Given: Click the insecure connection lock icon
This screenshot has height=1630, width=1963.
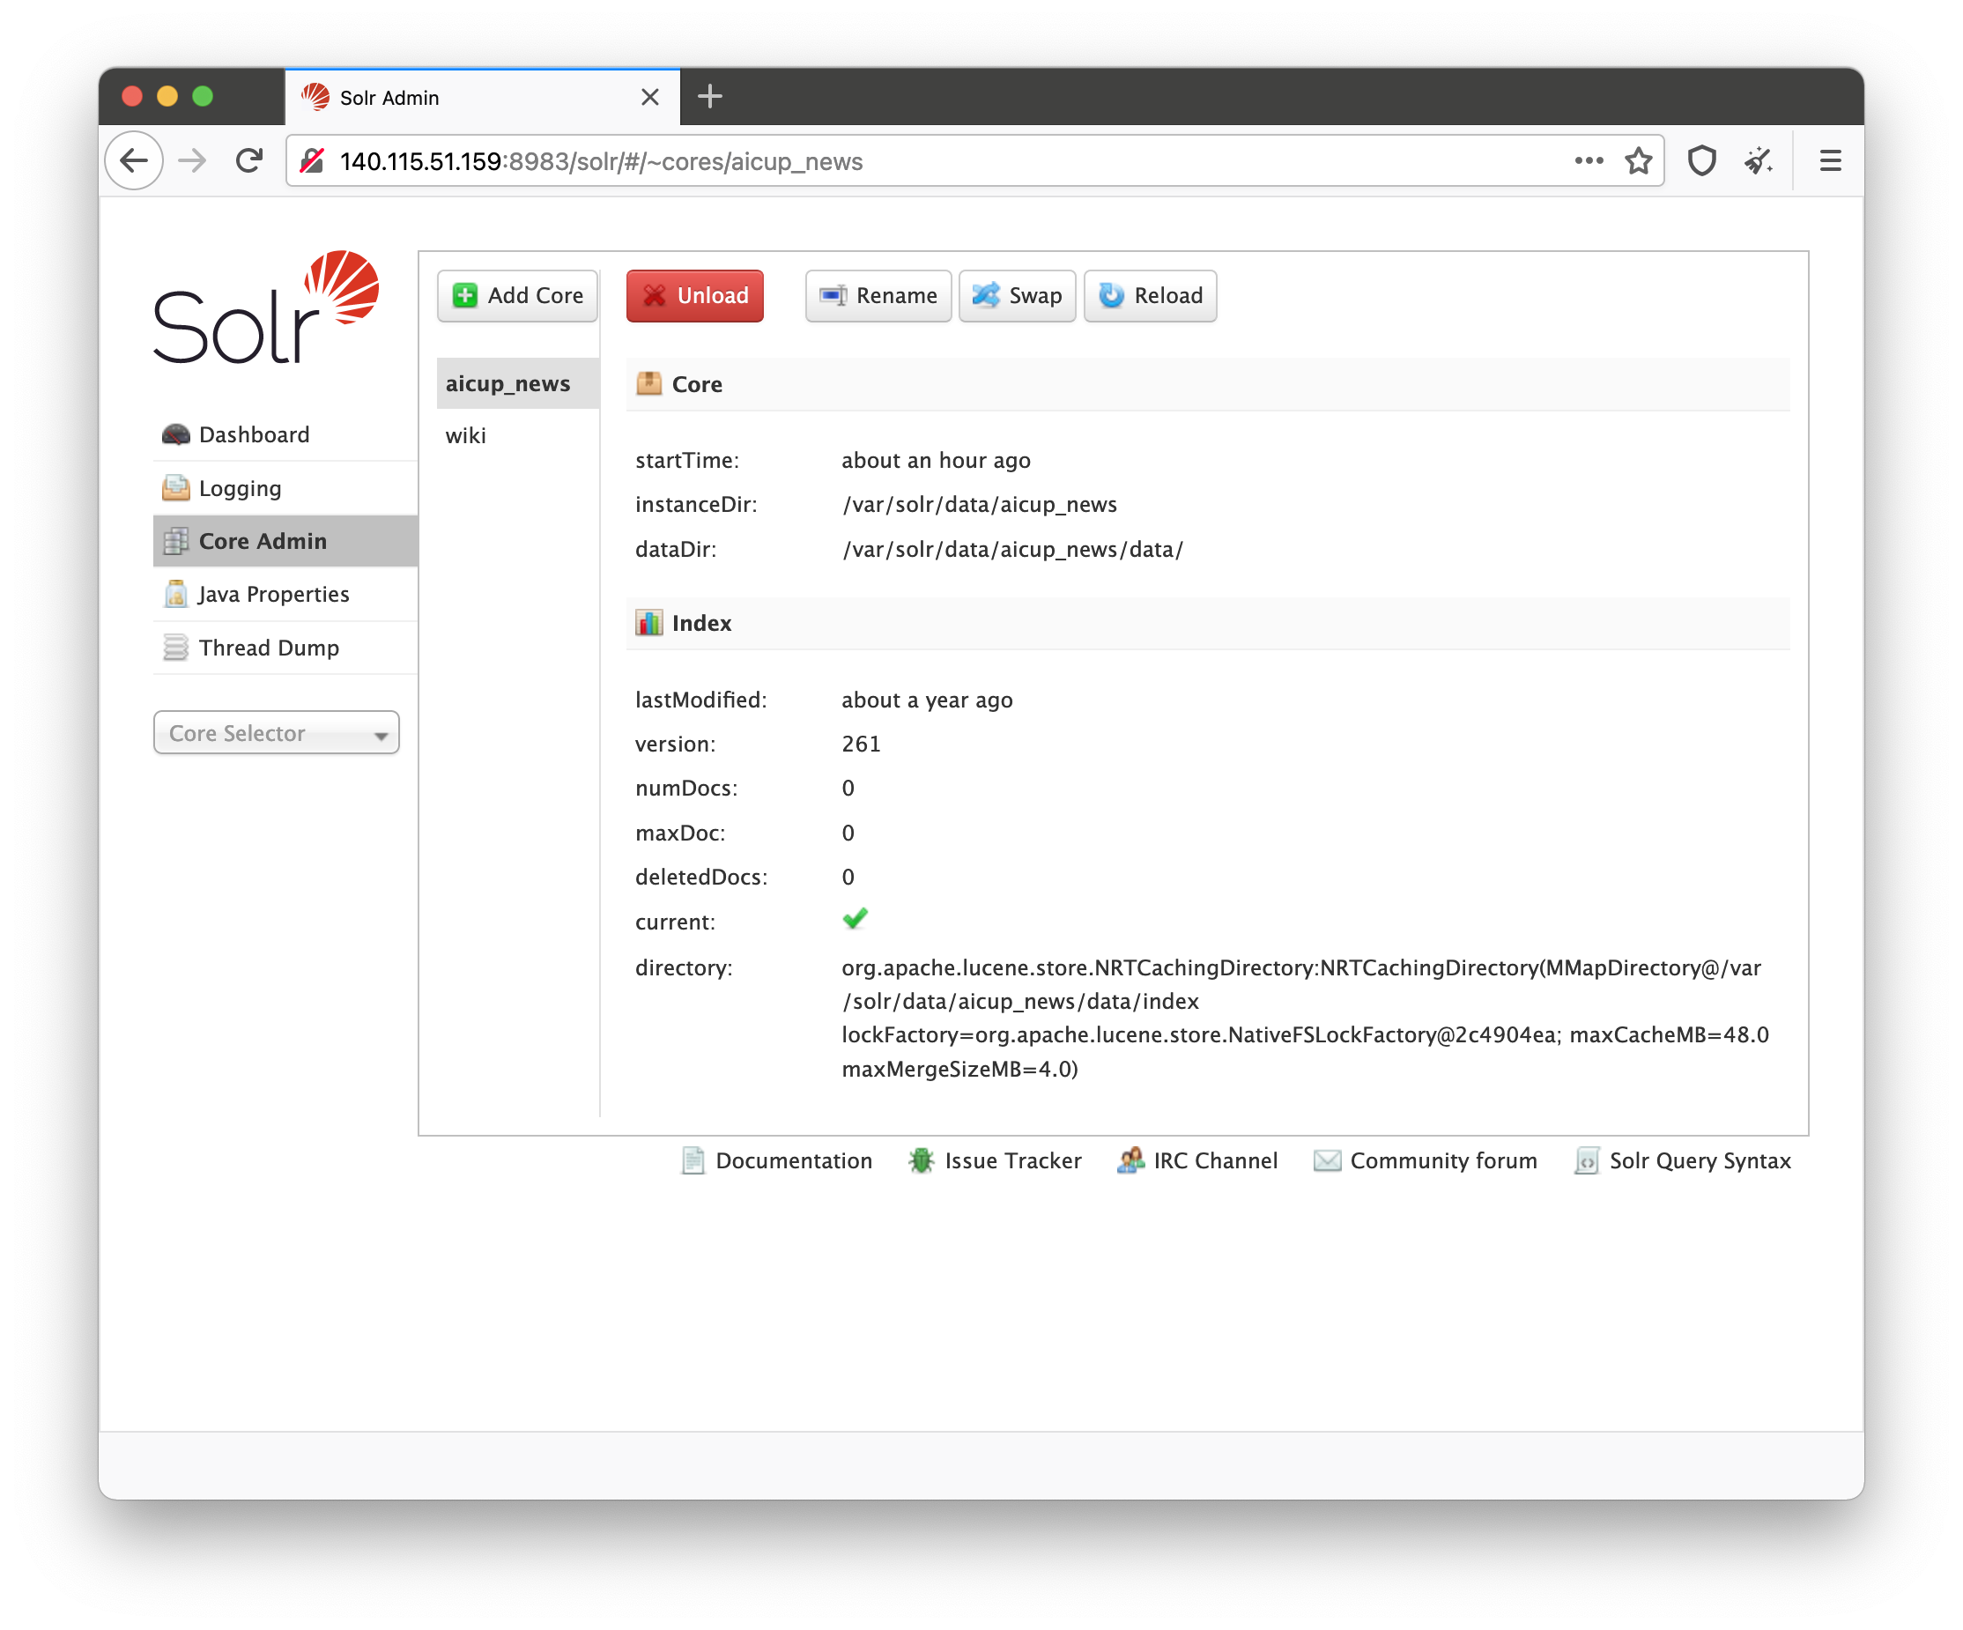Looking at the screenshot, I should (312, 160).
